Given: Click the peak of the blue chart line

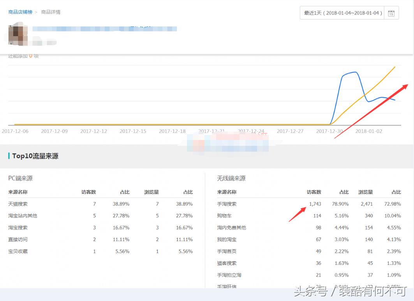Looking at the screenshot, I should (354, 72).
